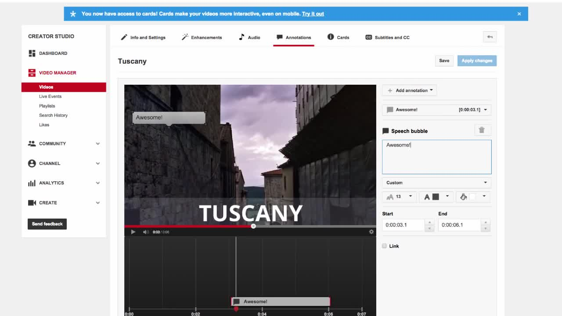Open the Custom style dropdown
The image size is (562, 316).
tap(436, 183)
